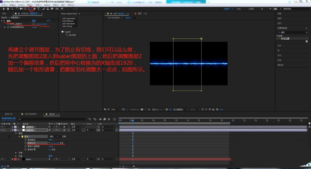Select the Puppet Pin tool
311x169 pixels.
point(62,9)
